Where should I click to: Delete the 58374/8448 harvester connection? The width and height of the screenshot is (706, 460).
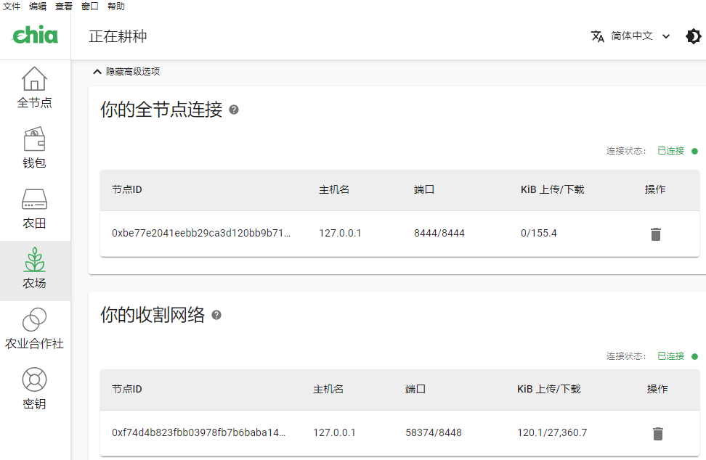click(x=658, y=433)
